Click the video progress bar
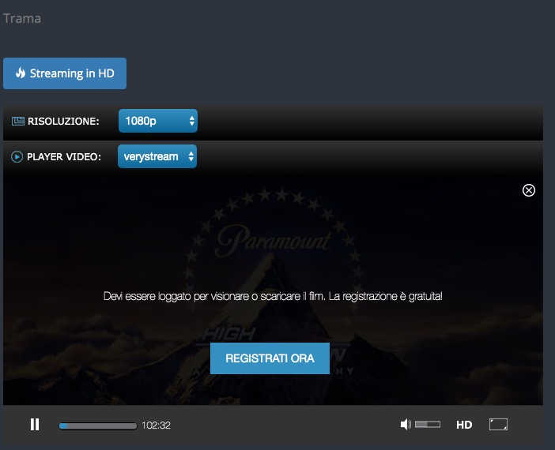This screenshot has width=555, height=450. tap(97, 426)
